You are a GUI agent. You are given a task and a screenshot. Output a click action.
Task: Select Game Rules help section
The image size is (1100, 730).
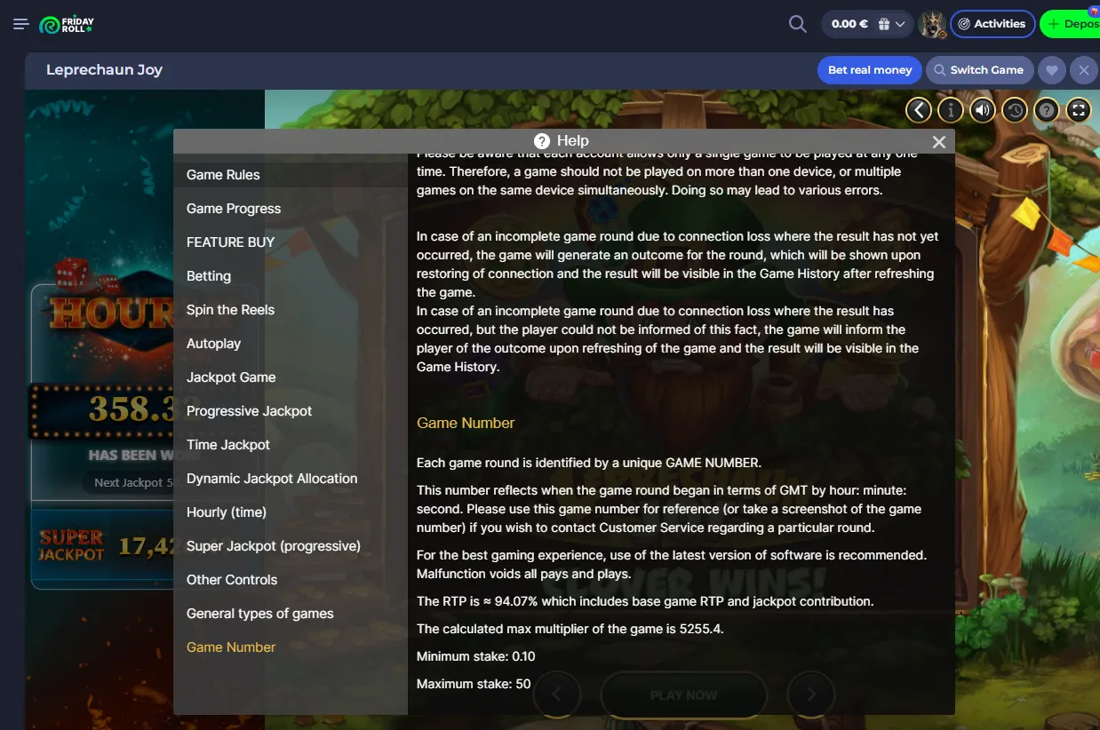[x=291, y=175]
